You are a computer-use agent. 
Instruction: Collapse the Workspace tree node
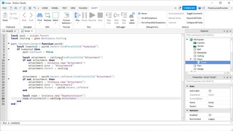click(187, 40)
